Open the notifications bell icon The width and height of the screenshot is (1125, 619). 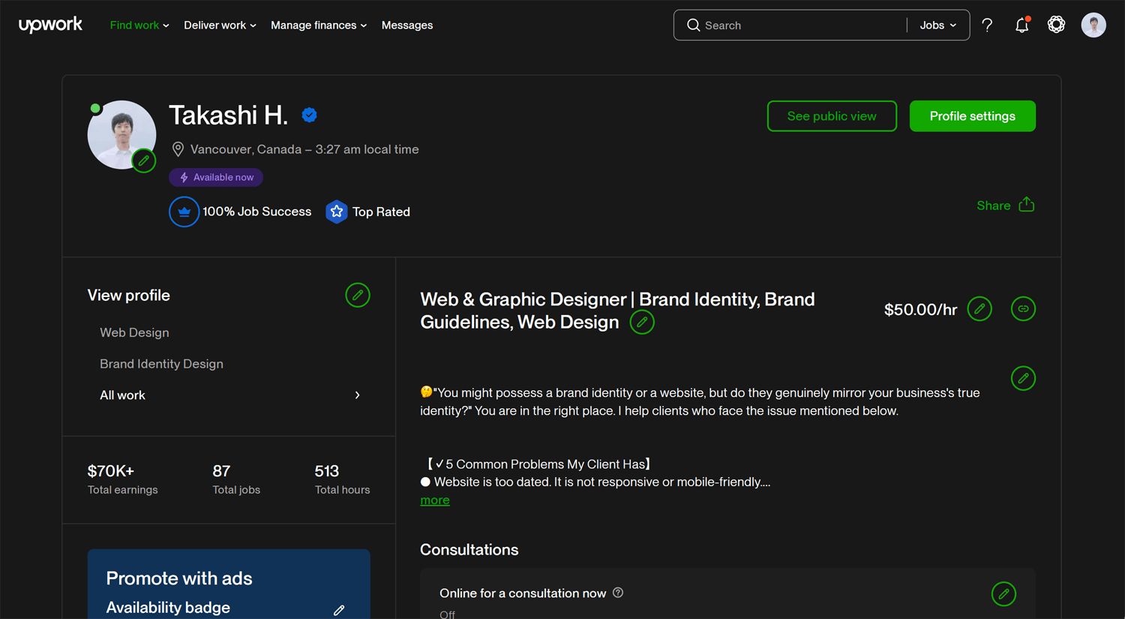pos(1021,25)
